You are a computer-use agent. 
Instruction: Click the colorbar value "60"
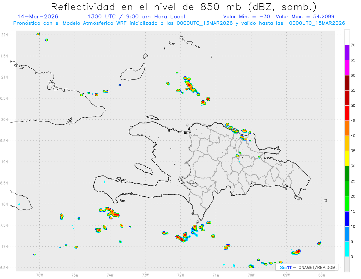[x=353, y=75]
